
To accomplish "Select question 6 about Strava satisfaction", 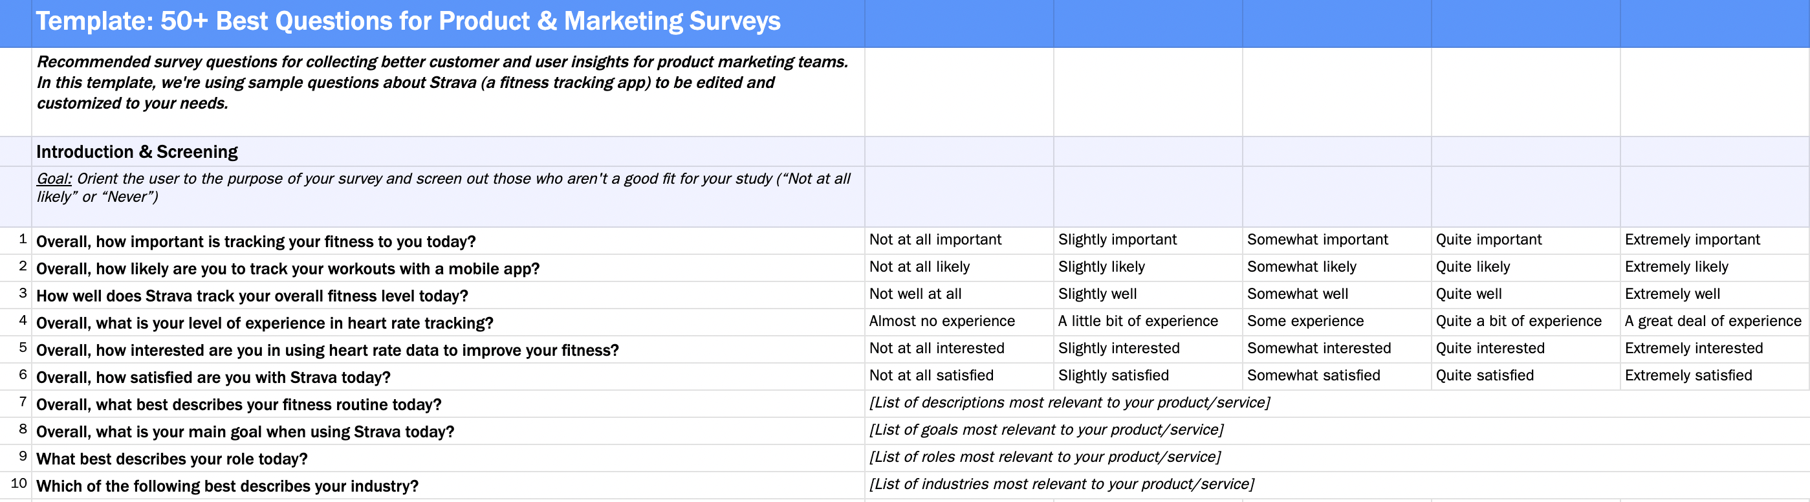I will [213, 378].
